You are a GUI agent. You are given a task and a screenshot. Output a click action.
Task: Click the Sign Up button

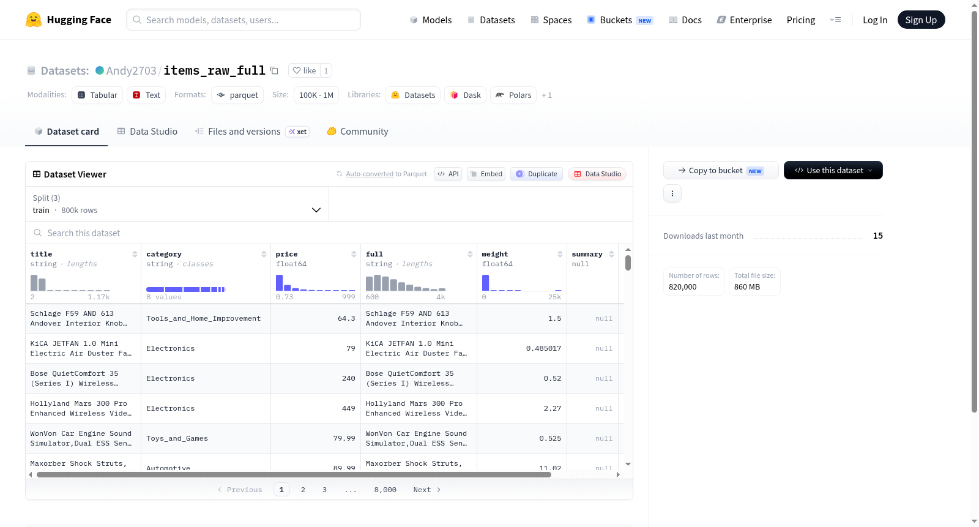tap(921, 20)
